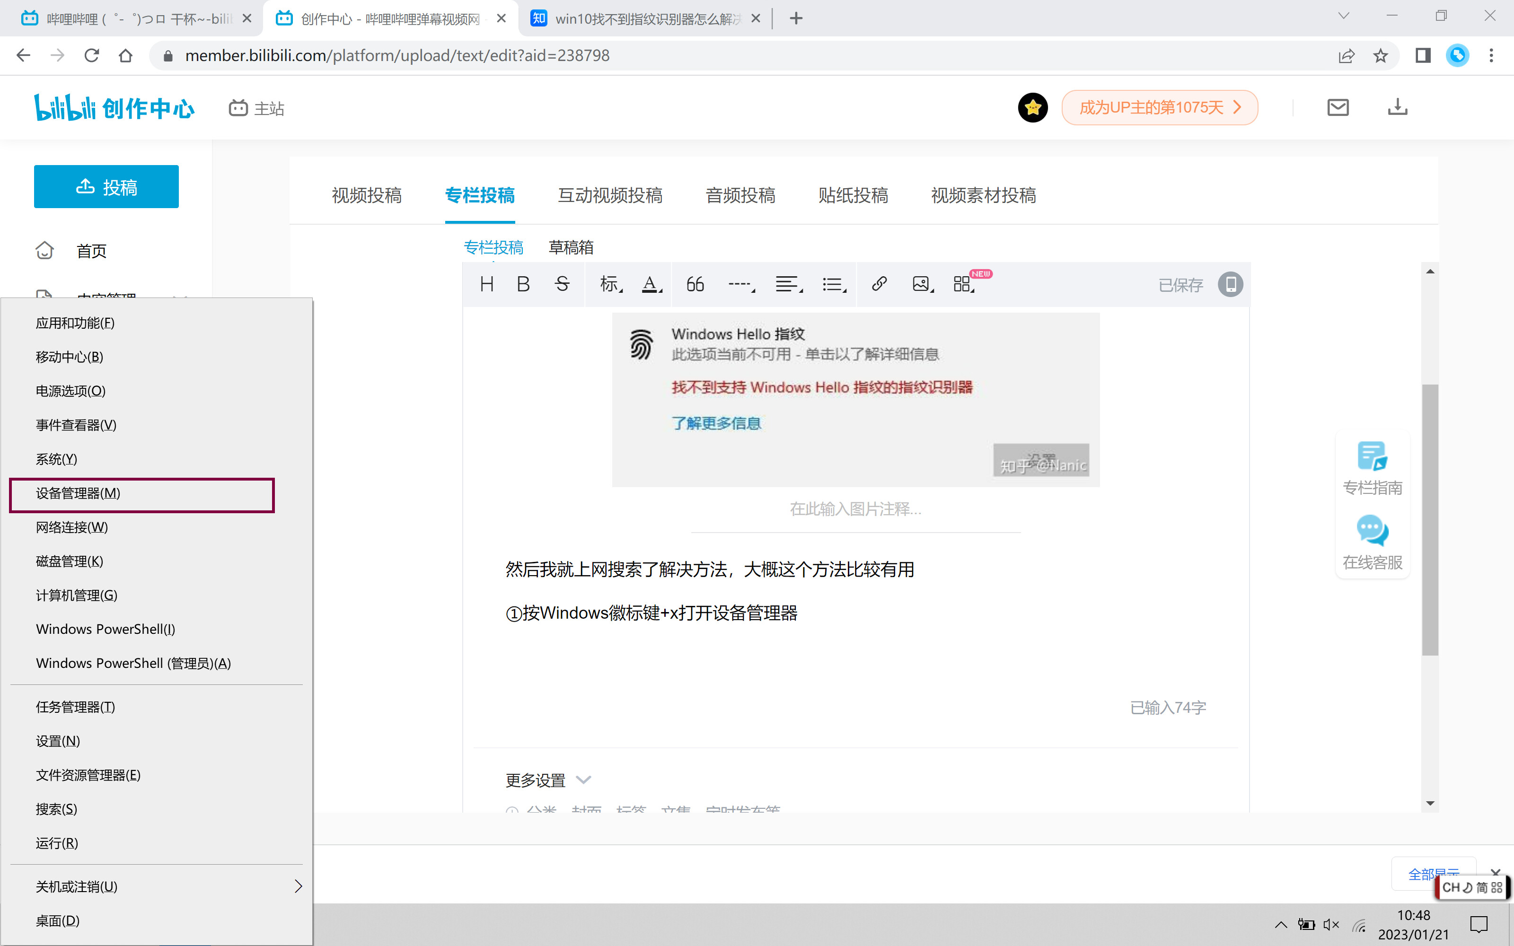Screen dimensions: 1514x946
Task: Open list style dropdown
Action: (835, 284)
